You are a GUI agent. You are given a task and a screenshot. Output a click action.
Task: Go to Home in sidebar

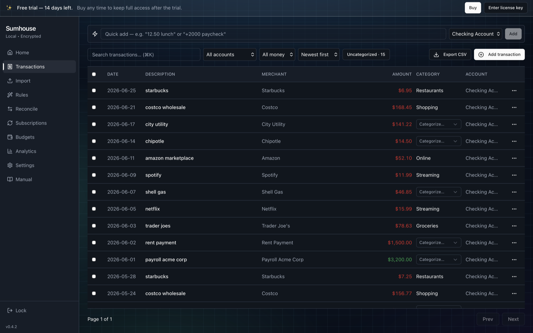click(39, 53)
